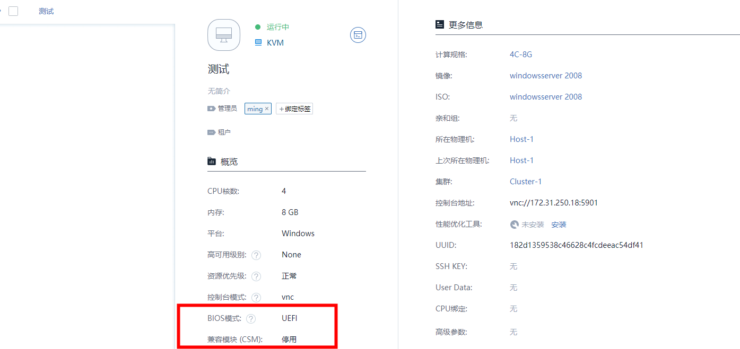Click the VM title 测试
The width and height of the screenshot is (740, 349).
pos(219,69)
